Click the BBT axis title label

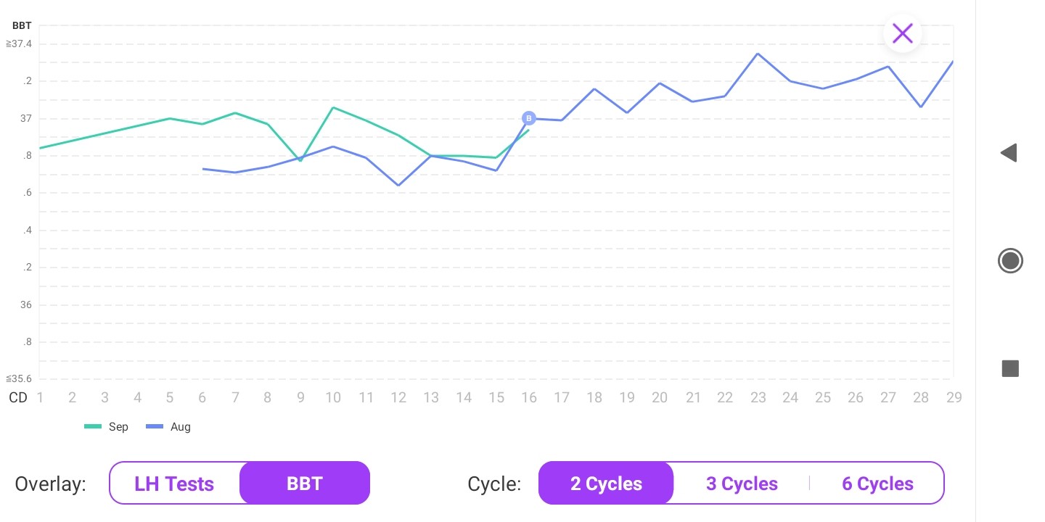(x=22, y=25)
